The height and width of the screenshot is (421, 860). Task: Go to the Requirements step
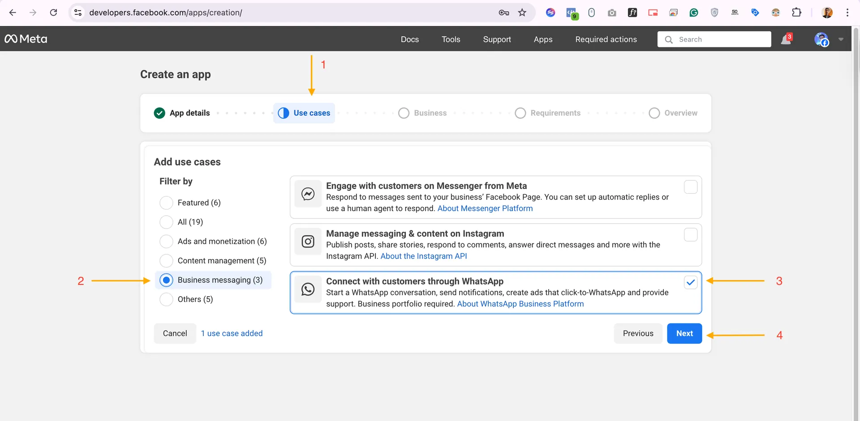548,113
